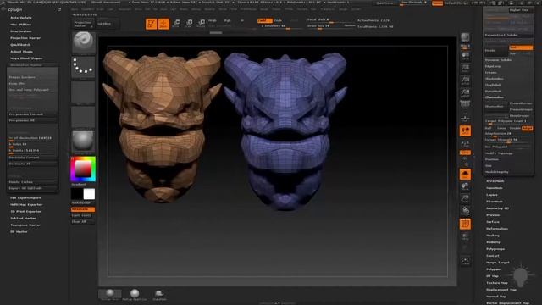Image resolution: width=542 pixels, height=305 pixels.
Task: Expand the EdgeLoop section
Action: [x=493, y=66]
